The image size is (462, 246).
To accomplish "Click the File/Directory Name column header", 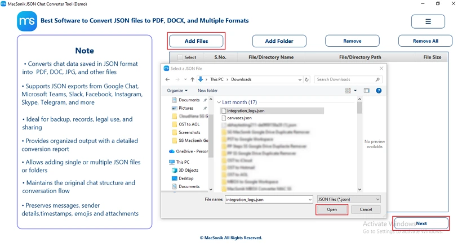I will [x=271, y=57].
